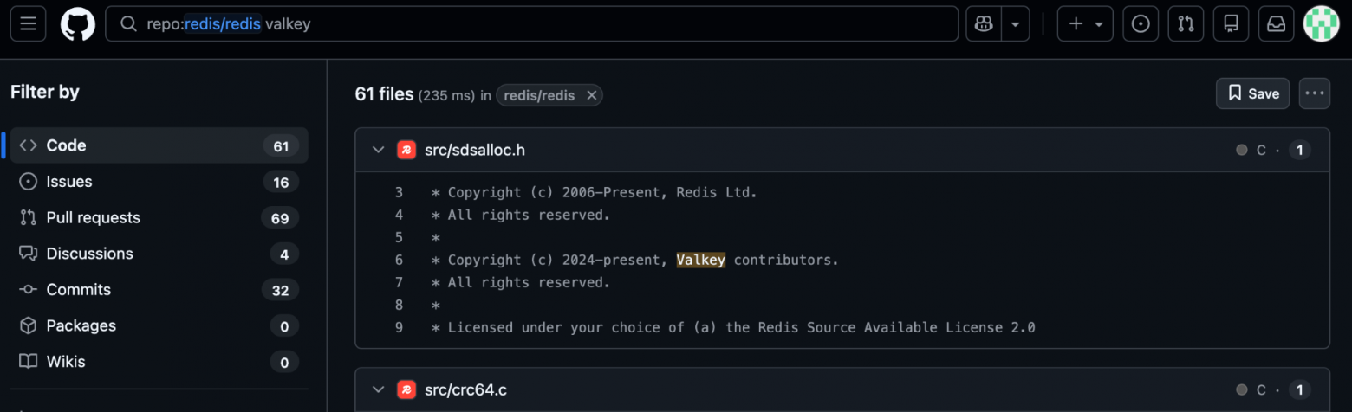Open the Create new plus dropdown

pos(1085,24)
